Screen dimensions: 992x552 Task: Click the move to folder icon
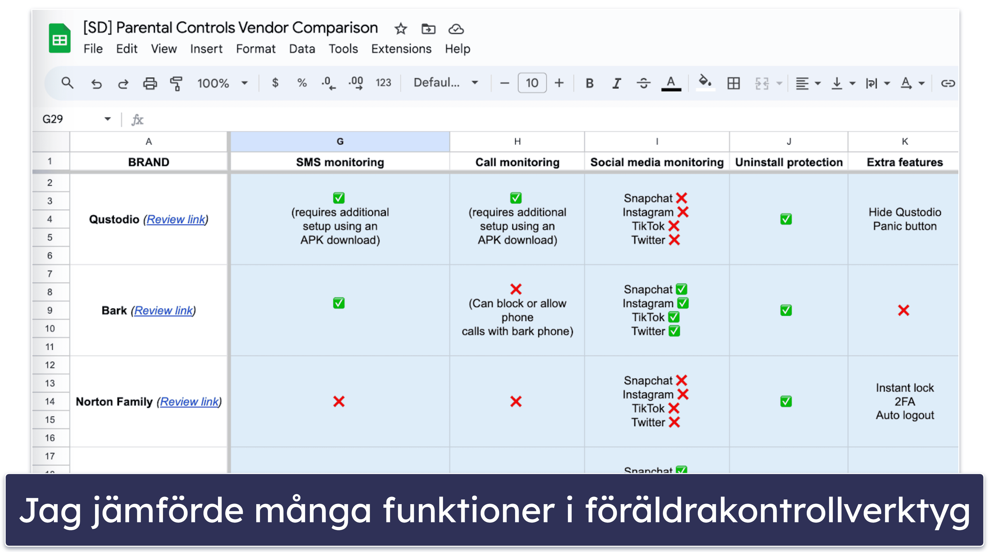point(428,29)
